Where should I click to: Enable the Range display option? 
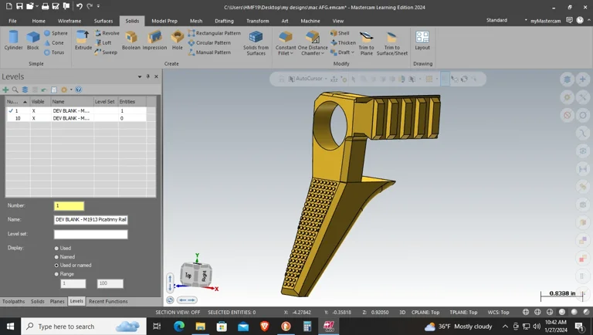tap(56, 274)
